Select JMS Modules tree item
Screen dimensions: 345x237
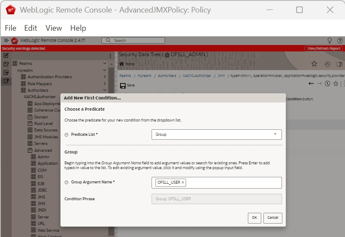46,137
